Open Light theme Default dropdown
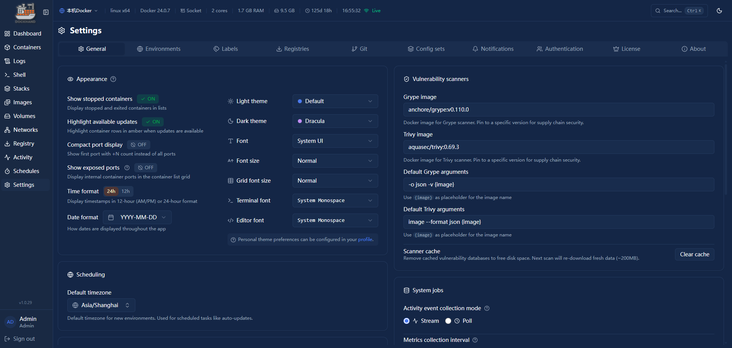Screen dimensions: 732x348 pyautogui.click(x=335, y=101)
